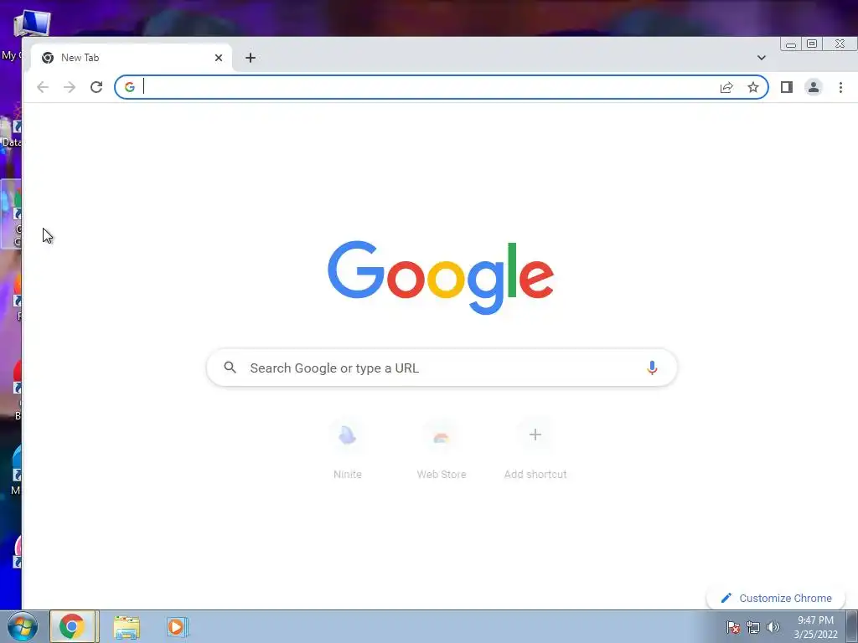Open Chrome's three-dot menu
This screenshot has height=643, width=858.
840,87
